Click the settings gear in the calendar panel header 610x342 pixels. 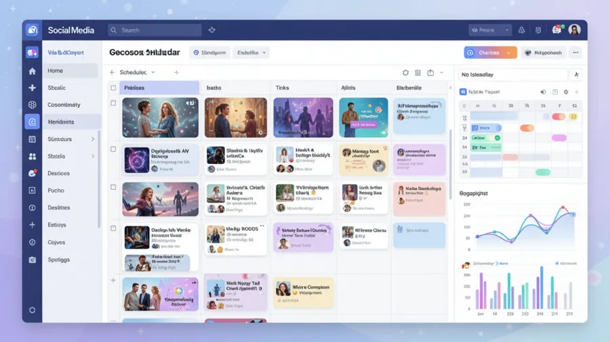566,92
